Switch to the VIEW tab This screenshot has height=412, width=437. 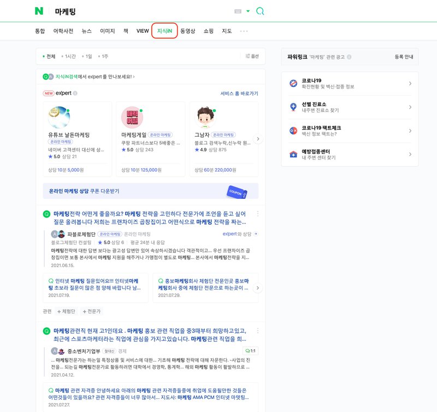click(143, 31)
